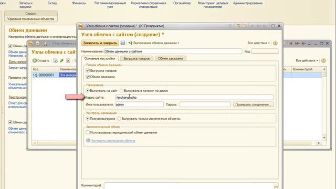Image resolution: width=336 pixels, height=189 pixels.
Task: Click the Комментарий input field
Action: pos(189,185)
